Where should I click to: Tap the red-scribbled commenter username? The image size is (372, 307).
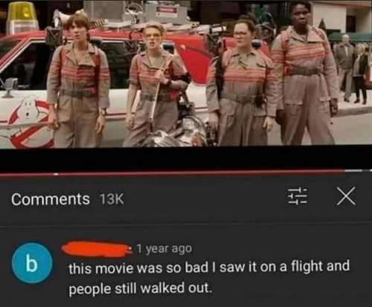tap(96, 249)
